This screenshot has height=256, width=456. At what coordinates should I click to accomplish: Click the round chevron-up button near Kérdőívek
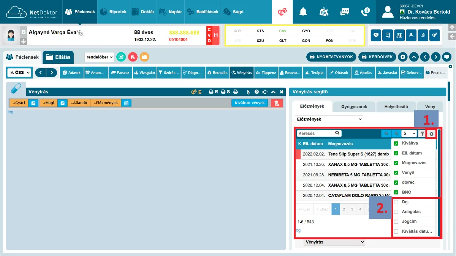[414, 57]
